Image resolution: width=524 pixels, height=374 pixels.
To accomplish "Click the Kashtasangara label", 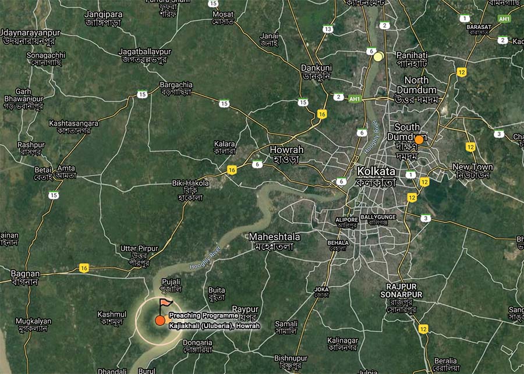I will click(x=74, y=127).
